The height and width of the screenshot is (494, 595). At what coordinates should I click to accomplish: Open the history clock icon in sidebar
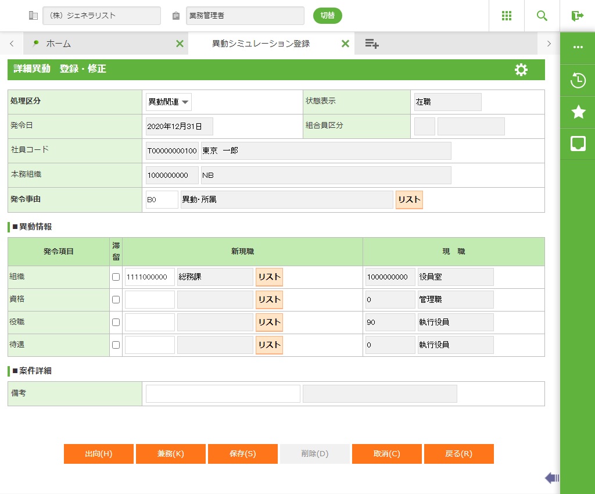click(x=578, y=80)
